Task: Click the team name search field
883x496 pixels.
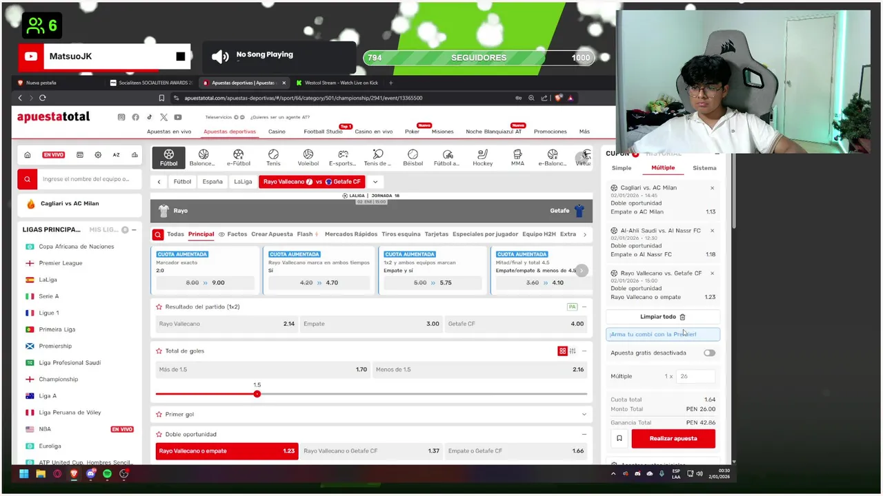Action: (x=89, y=179)
